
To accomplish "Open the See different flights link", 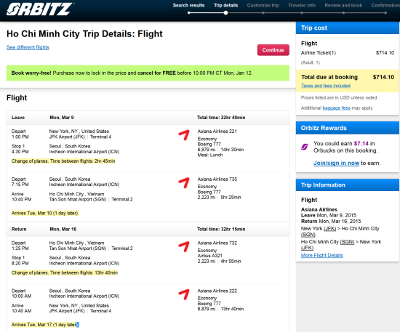I will pos(28,47).
